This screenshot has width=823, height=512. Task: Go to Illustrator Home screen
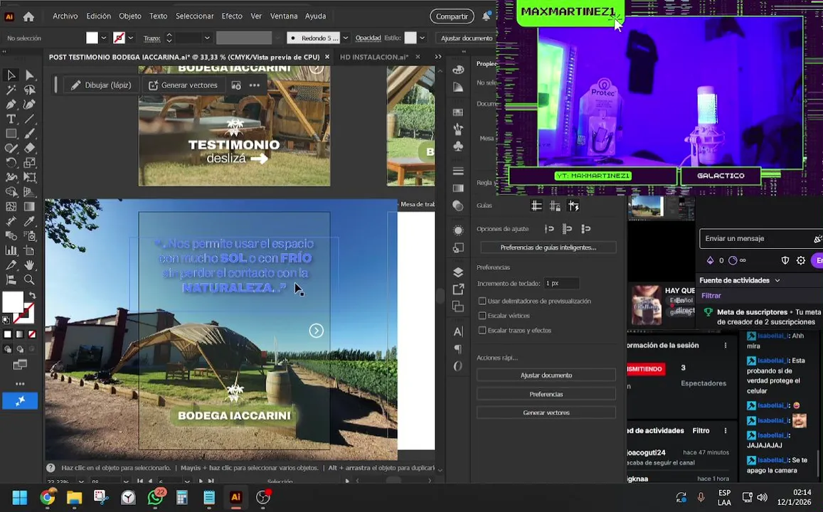coord(29,16)
